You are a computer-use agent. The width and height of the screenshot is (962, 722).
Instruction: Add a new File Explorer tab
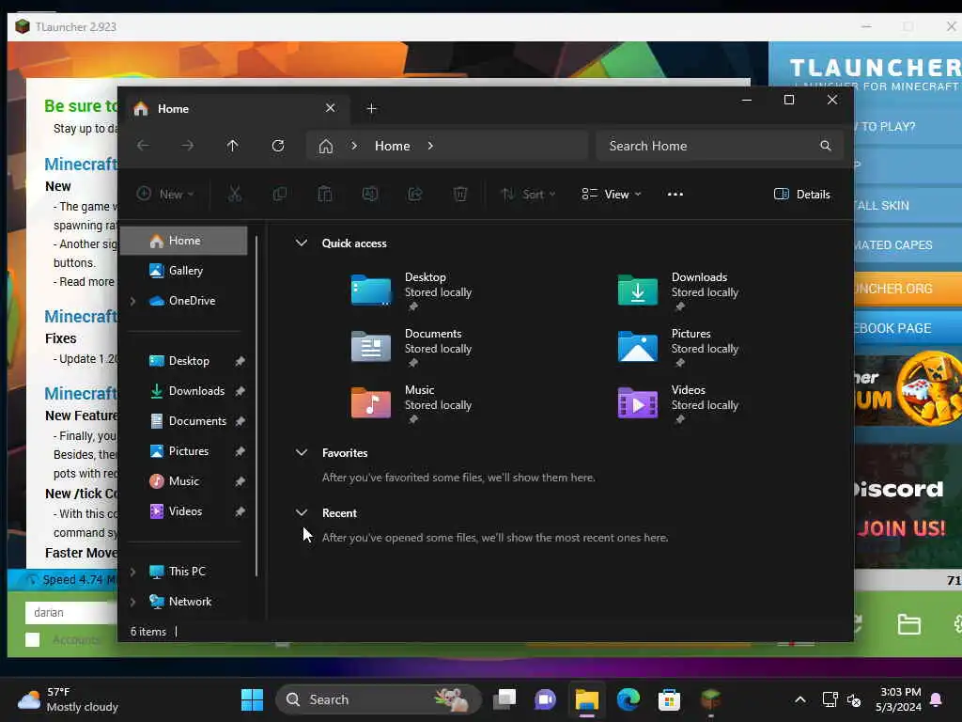coord(371,109)
